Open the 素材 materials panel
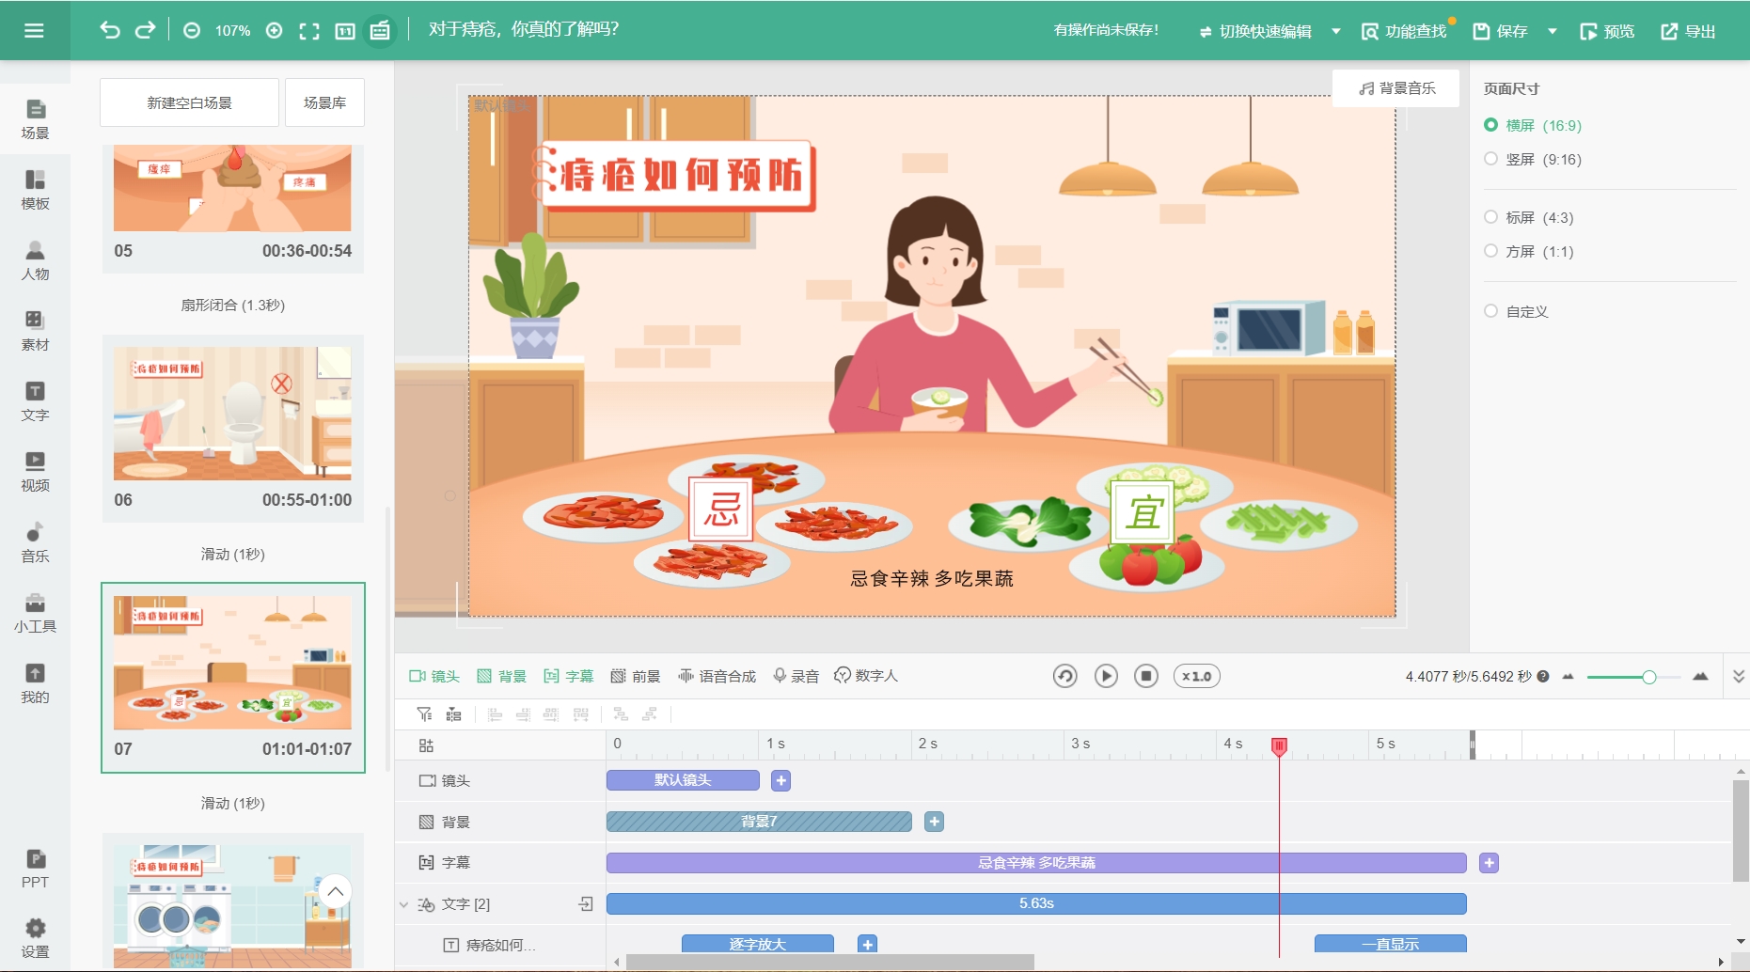The width and height of the screenshot is (1750, 972). (35, 331)
